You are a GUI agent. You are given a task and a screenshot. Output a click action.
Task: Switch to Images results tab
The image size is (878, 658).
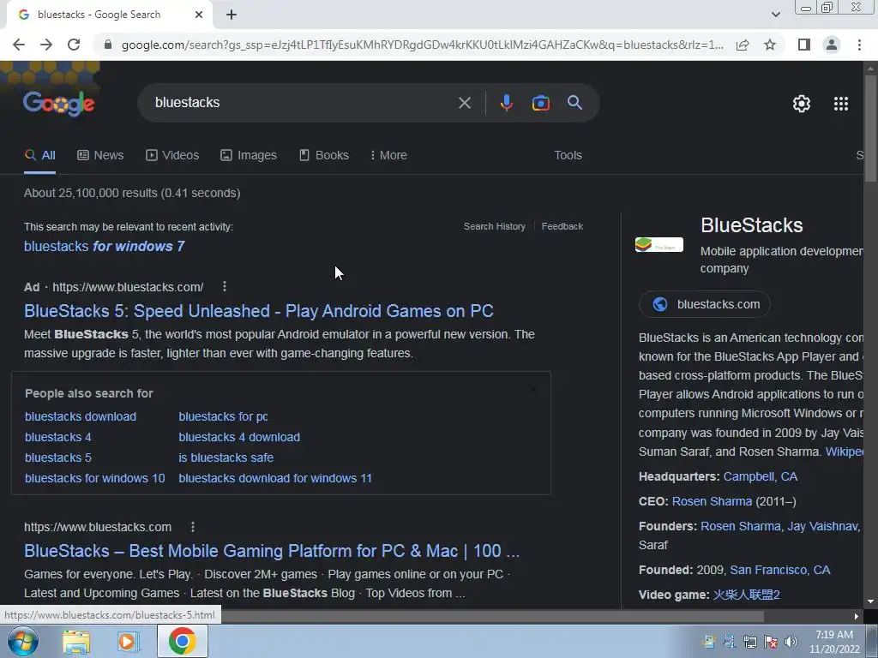[x=249, y=156]
